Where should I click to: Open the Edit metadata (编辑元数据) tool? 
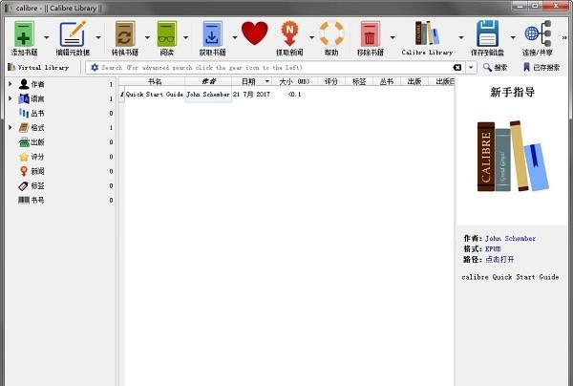tap(73, 34)
